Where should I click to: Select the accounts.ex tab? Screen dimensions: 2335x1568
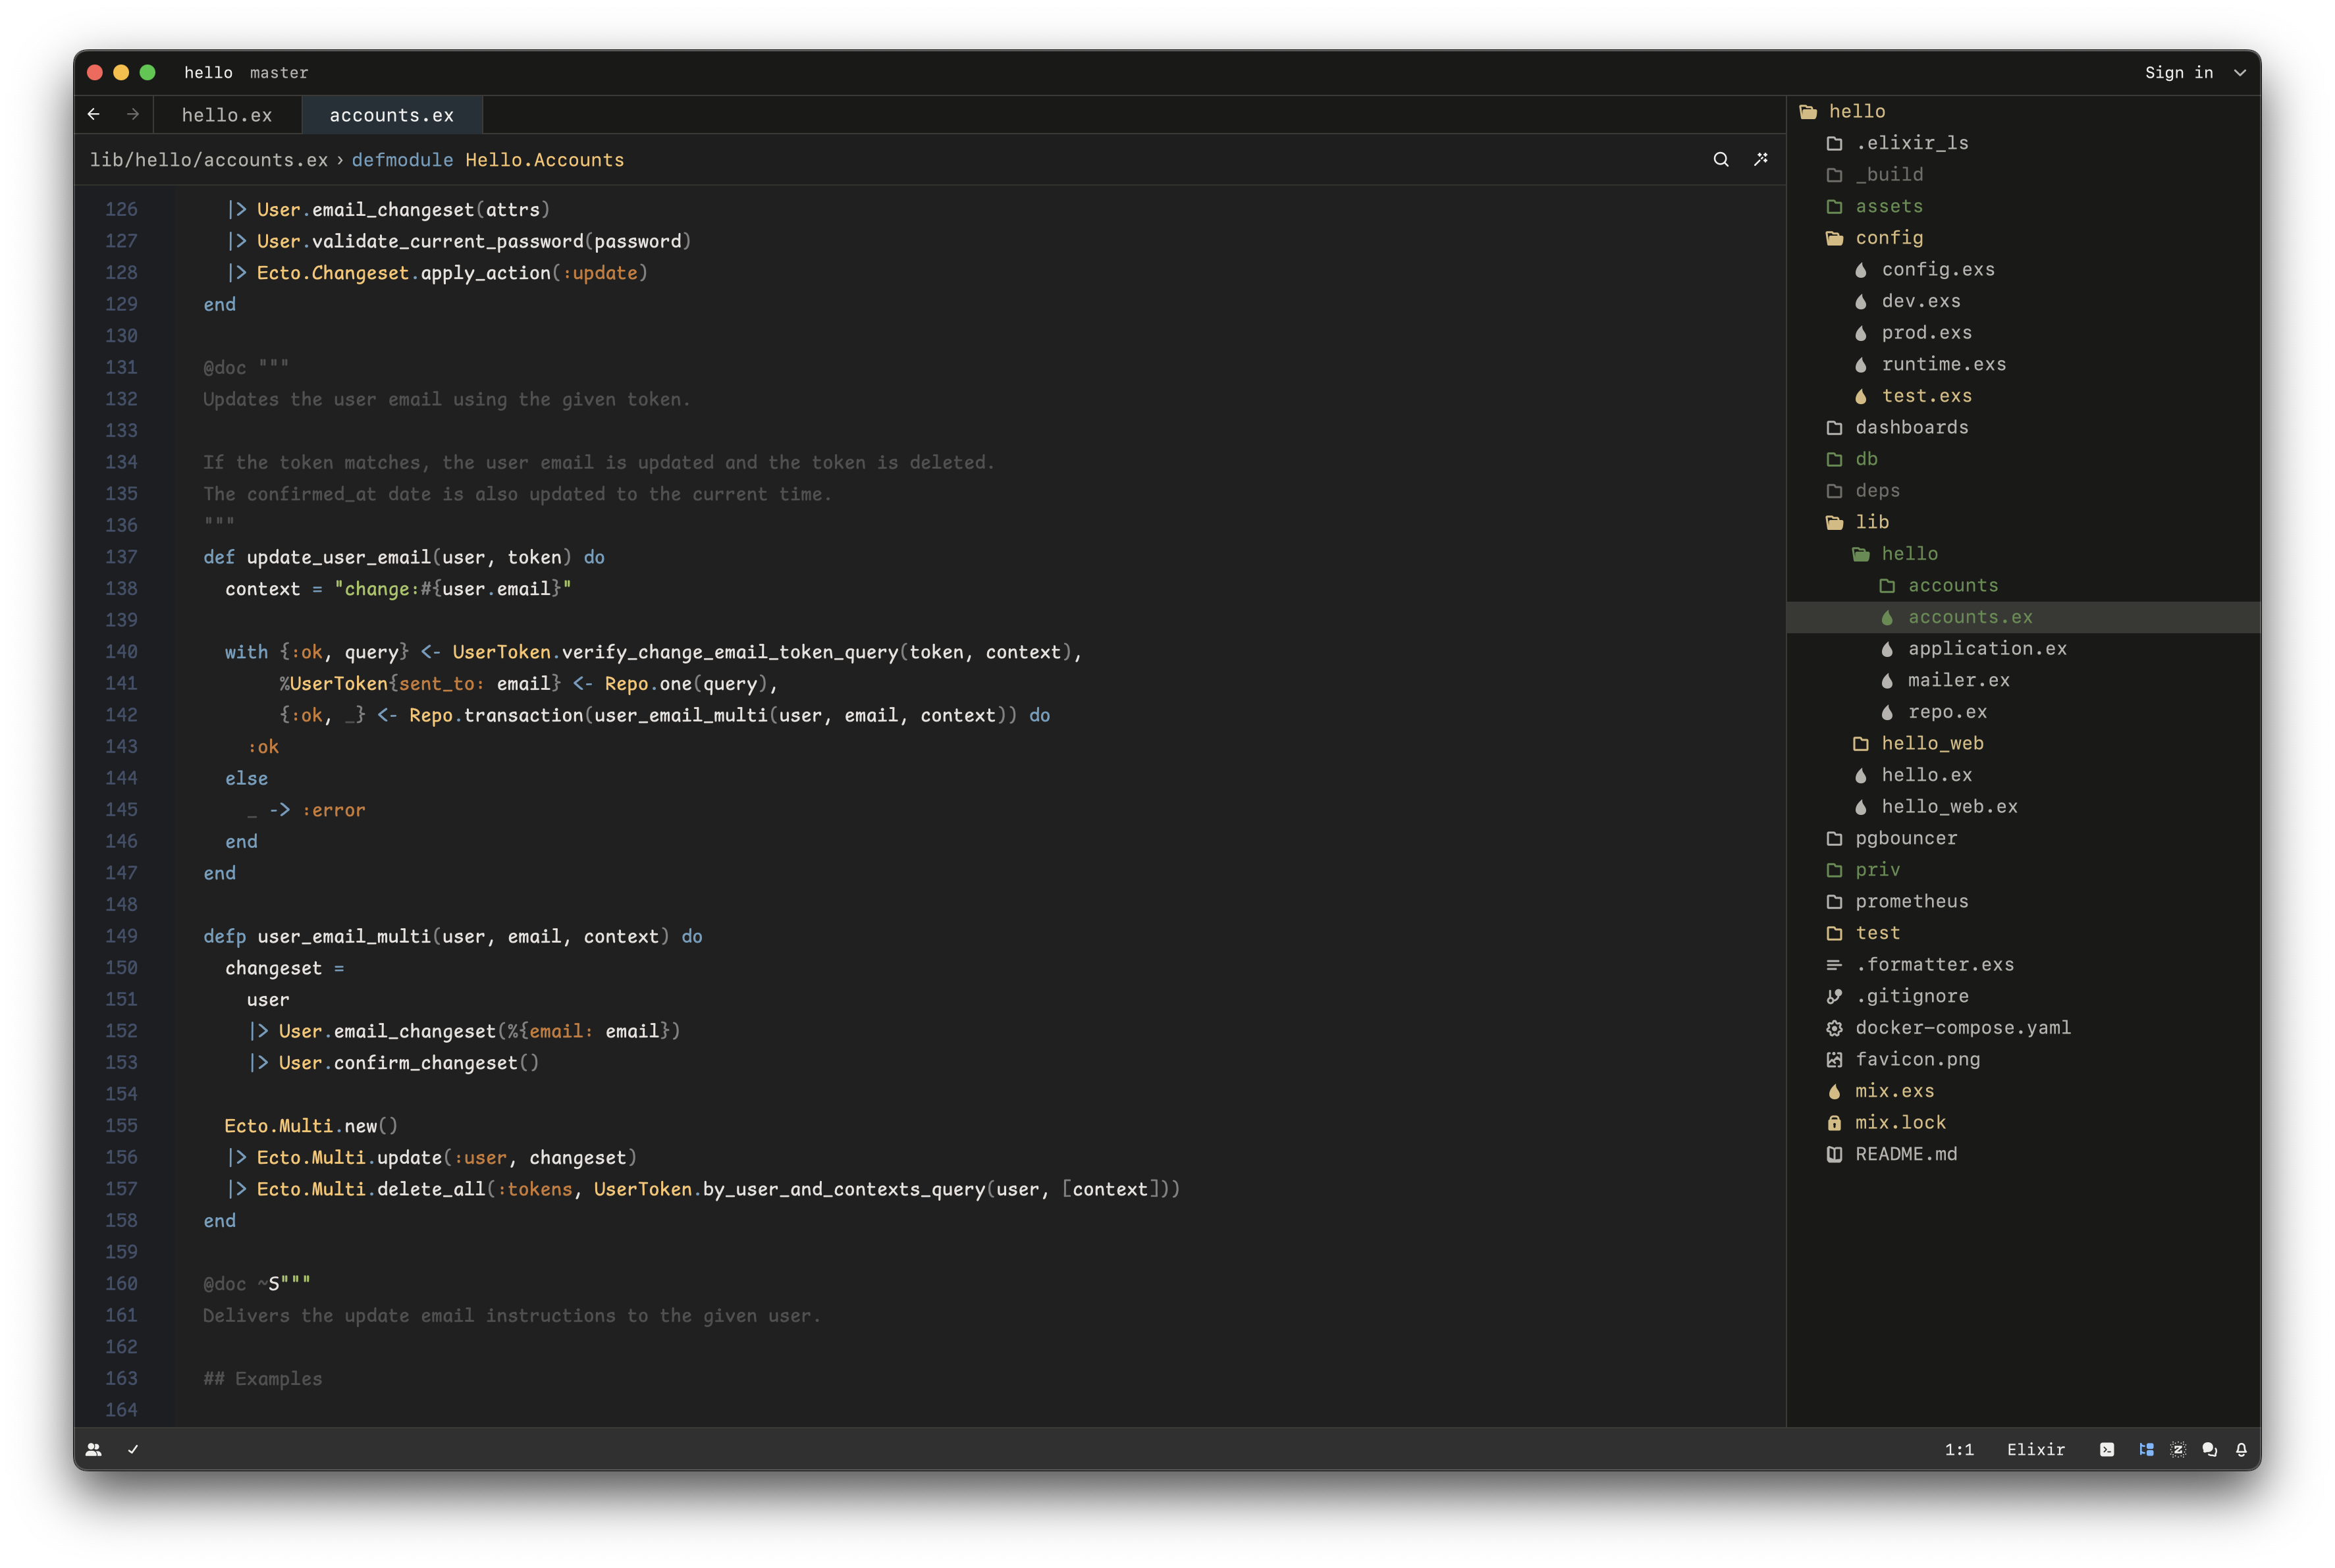[x=391, y=115]
